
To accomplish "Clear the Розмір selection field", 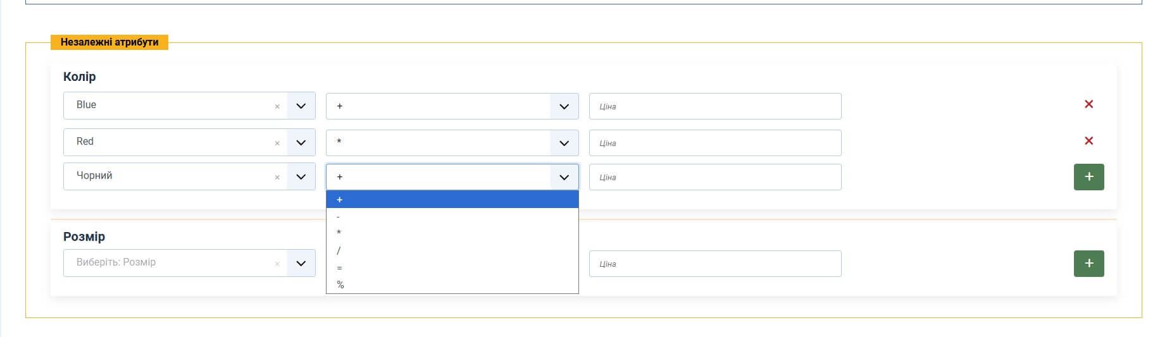I will [x=277, y=264].
